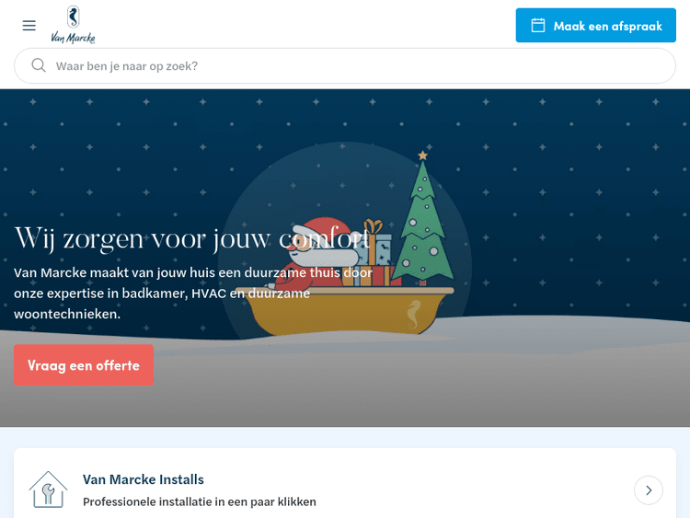Open the hamburger navigation menu
690x518 pixels.
(29, 26)
